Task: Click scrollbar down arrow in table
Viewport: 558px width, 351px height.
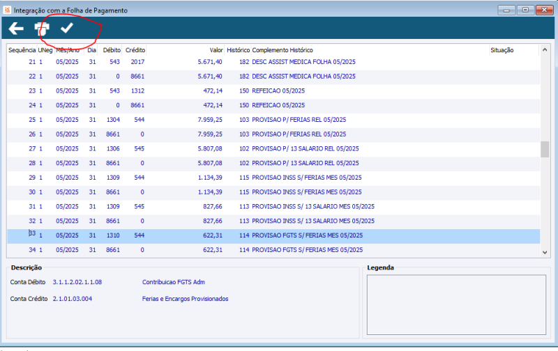Action: point(545,252)
